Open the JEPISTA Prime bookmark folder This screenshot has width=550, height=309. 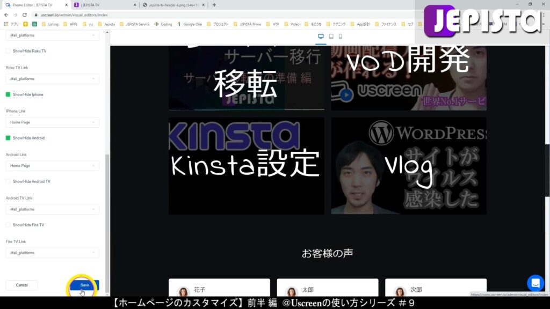(247, 24)
